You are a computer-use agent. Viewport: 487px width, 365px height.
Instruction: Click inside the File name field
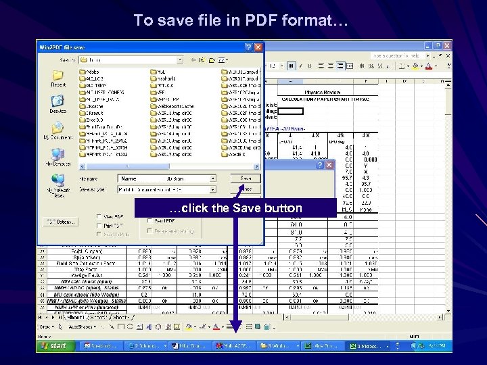[x=164, y=178]
